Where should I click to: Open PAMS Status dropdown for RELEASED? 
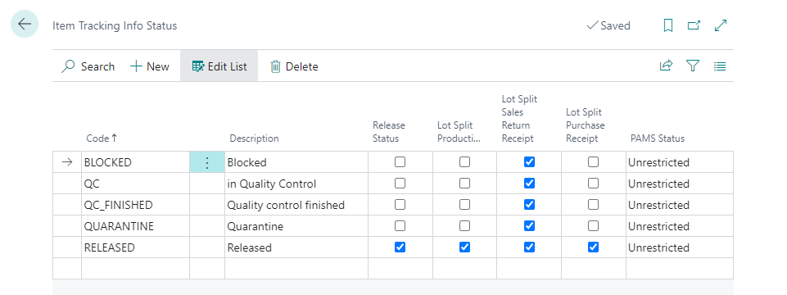coord(680,247)
